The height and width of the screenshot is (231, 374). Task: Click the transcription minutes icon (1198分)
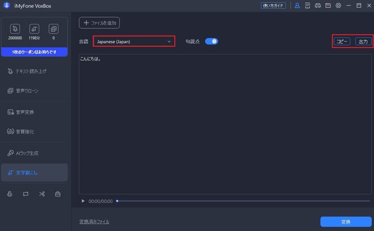pyautogui.click(x=34, y=29)
